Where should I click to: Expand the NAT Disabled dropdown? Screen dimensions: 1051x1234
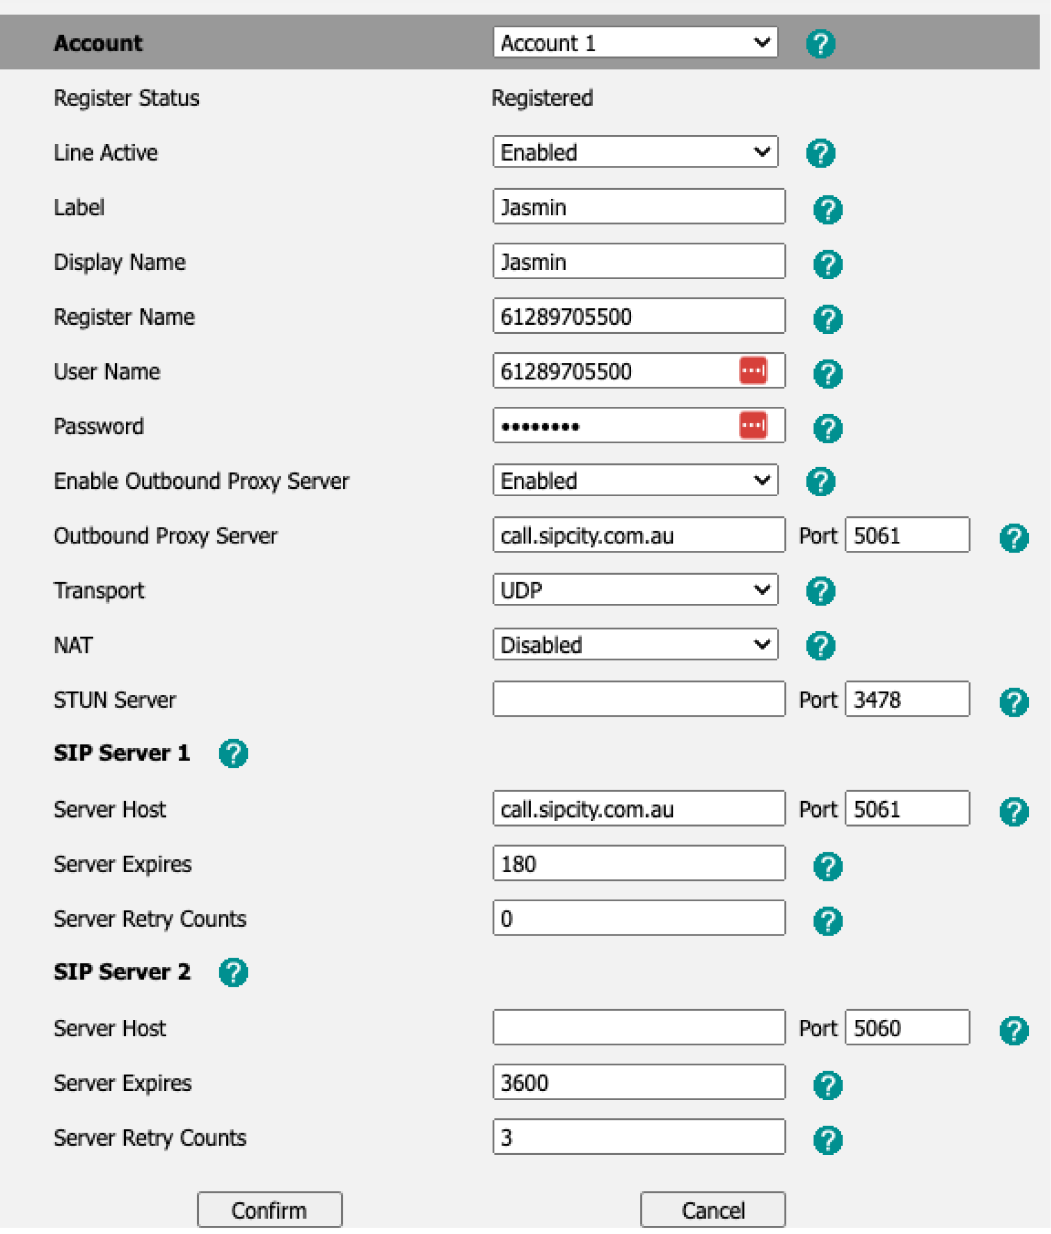pos(635,644)
